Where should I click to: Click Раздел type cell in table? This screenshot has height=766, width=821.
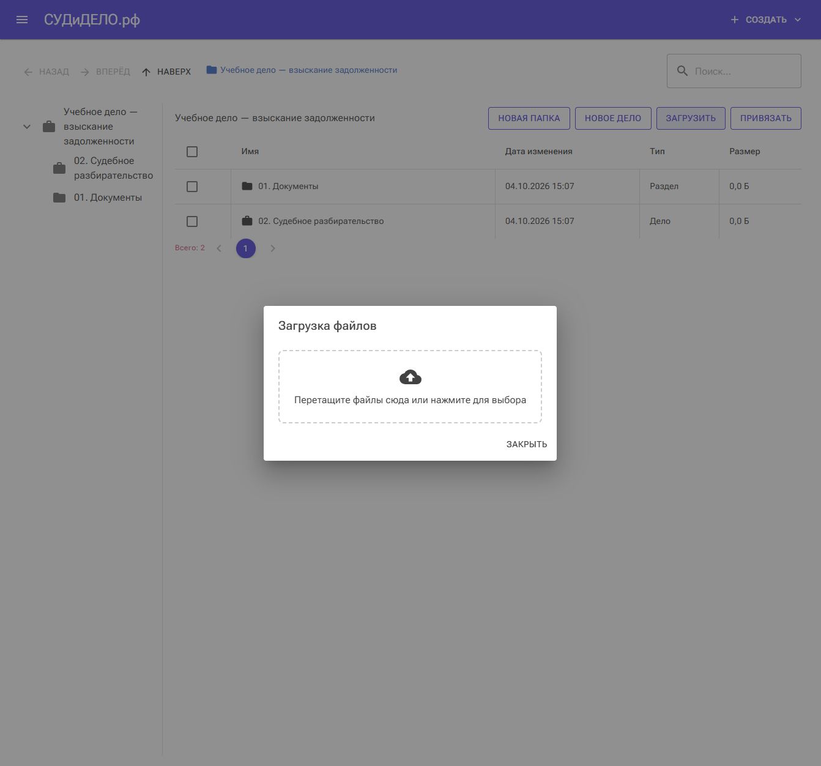pyautogui.click(x=664, y=186)
